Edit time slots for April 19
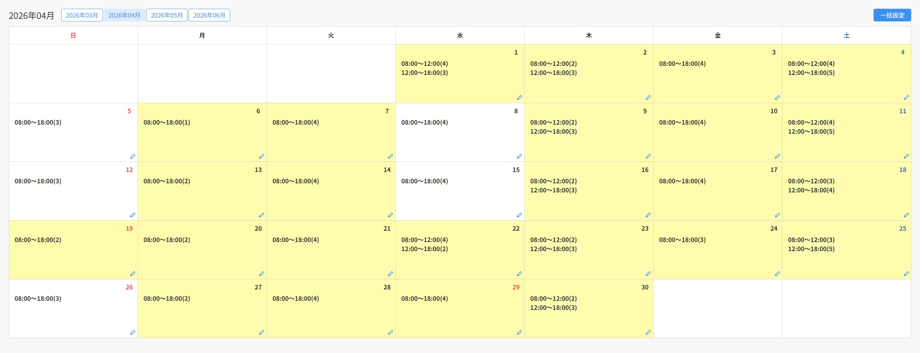Viewport: 920px width, 353px height. coord(132,274)
